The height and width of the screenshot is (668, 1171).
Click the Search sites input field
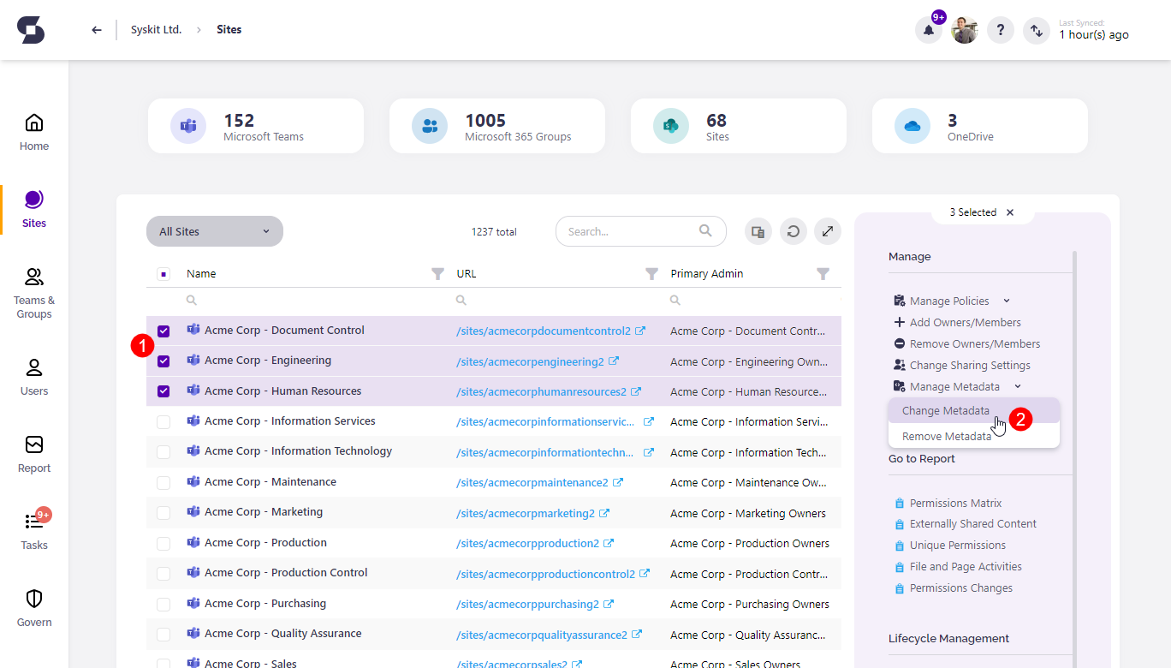coord(629,231)
